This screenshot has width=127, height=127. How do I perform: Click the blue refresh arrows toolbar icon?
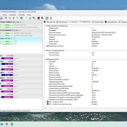pyautogui.click(x=30, y=18)
